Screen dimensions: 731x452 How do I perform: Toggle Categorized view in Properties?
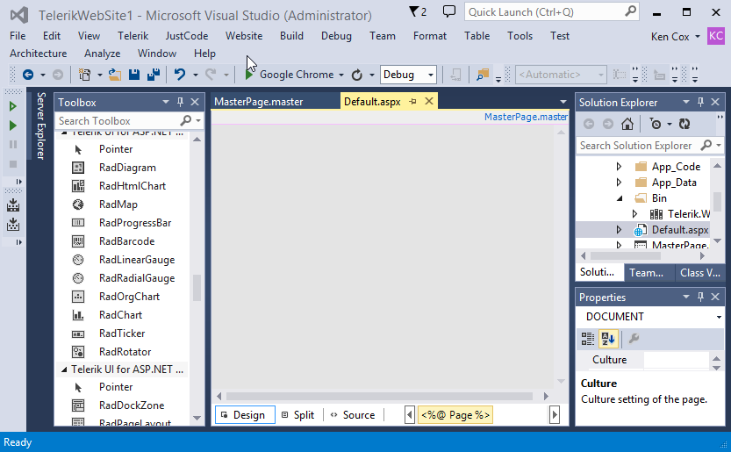click(588, 339)
